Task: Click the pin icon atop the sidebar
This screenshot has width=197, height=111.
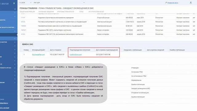Action: tap(14, 3)
